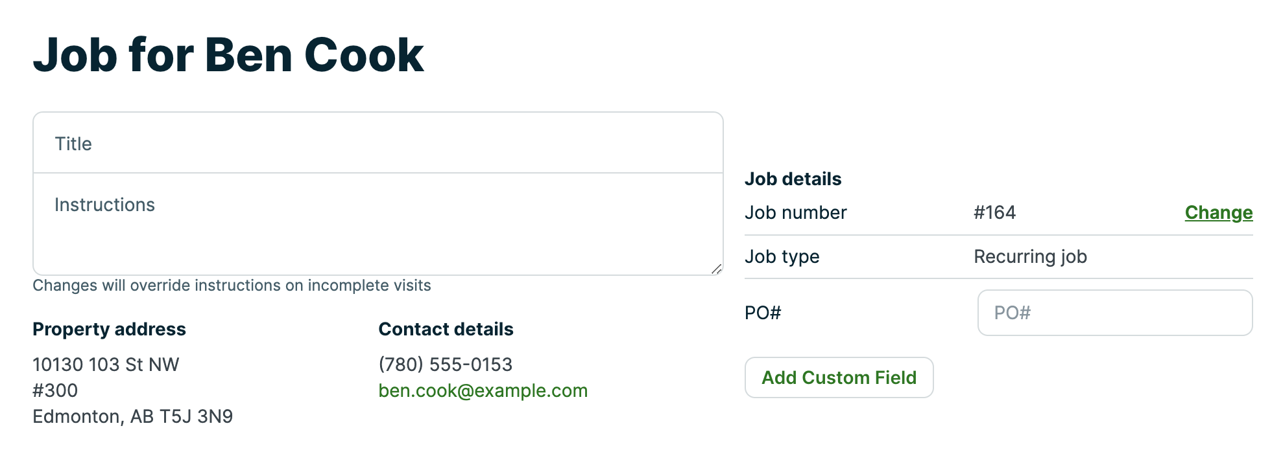The height and width of the screenshot is (461, 1283).
Task: Click the phone number (780) 555-0153
Action: tap(445, 365)
